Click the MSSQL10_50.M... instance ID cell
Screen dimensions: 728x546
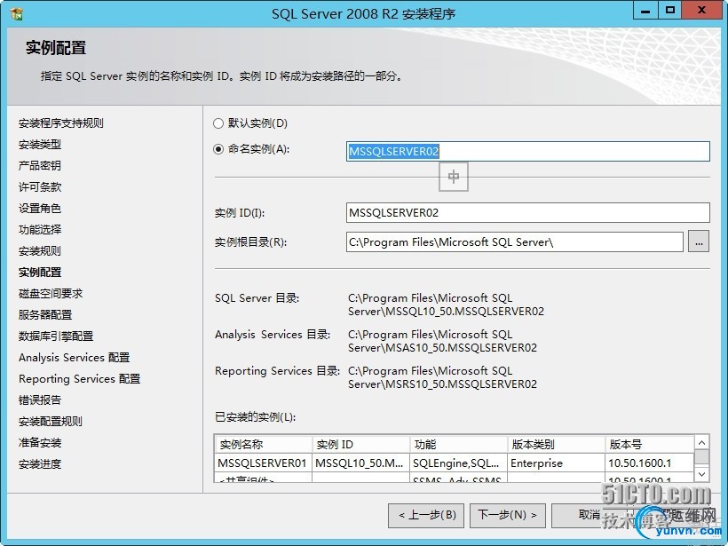[x=360, y=463]
